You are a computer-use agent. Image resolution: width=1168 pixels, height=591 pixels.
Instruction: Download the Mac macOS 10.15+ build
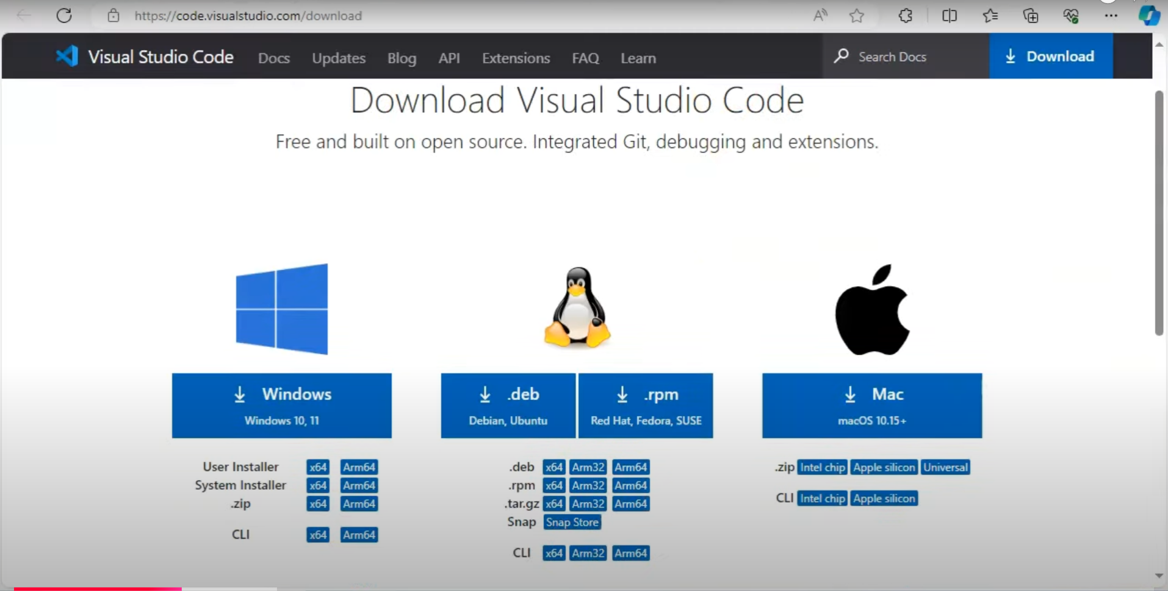pos(871,406)
